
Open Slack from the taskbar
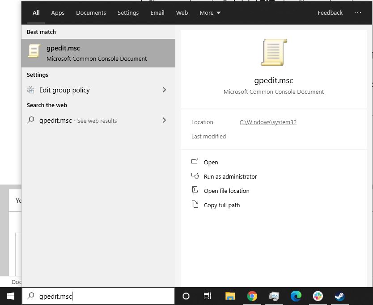[318, 296]
